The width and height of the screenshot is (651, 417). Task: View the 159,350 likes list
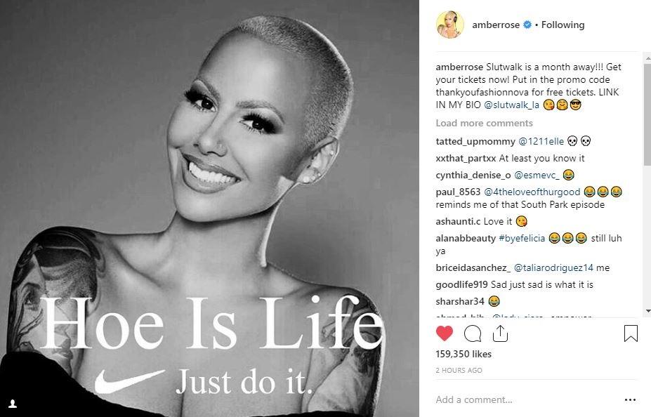pyautogui.click(x=463, y=354)
